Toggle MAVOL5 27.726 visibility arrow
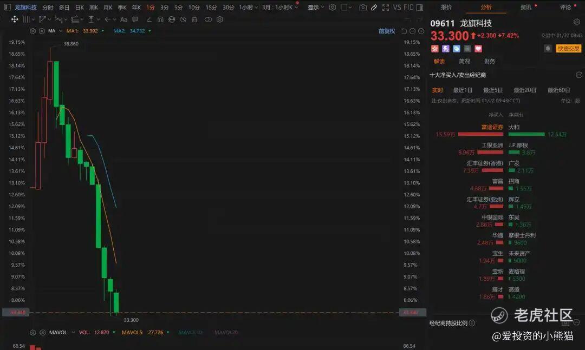Image resolution: width=585 pixels, height=350 pixels. 168,333
